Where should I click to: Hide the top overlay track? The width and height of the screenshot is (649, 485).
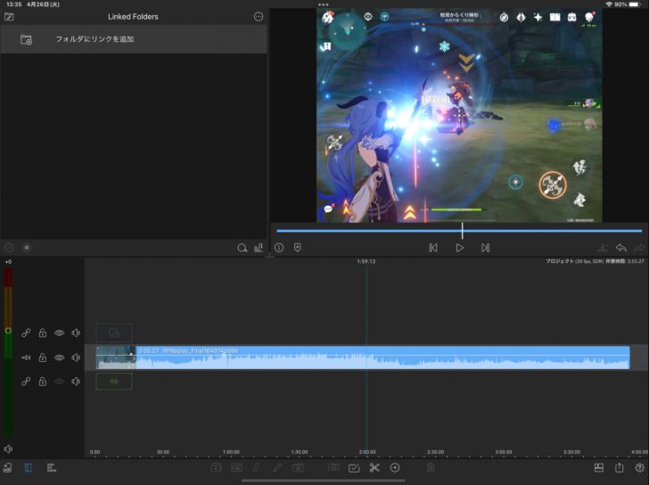[59, 333]
